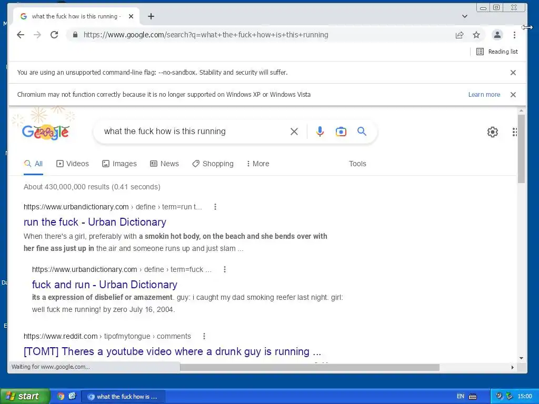This screenshot has width=539, height=404.
Task: Open search Tools options
Action: pyautogui.click(x=357, y=164)
